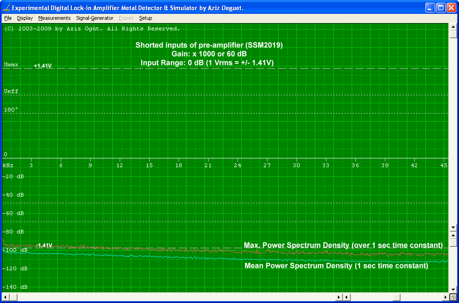Click thumb of upper vertical scrollbar
The width and height of the screenshot is (459, 303).
(453, 34)
